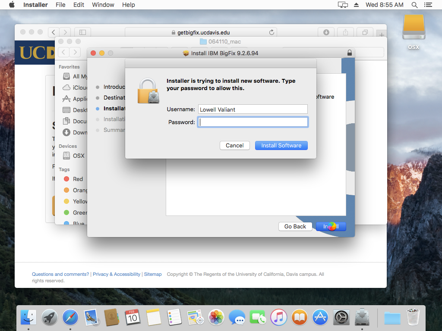Click Finder window forward arrow

75,52
